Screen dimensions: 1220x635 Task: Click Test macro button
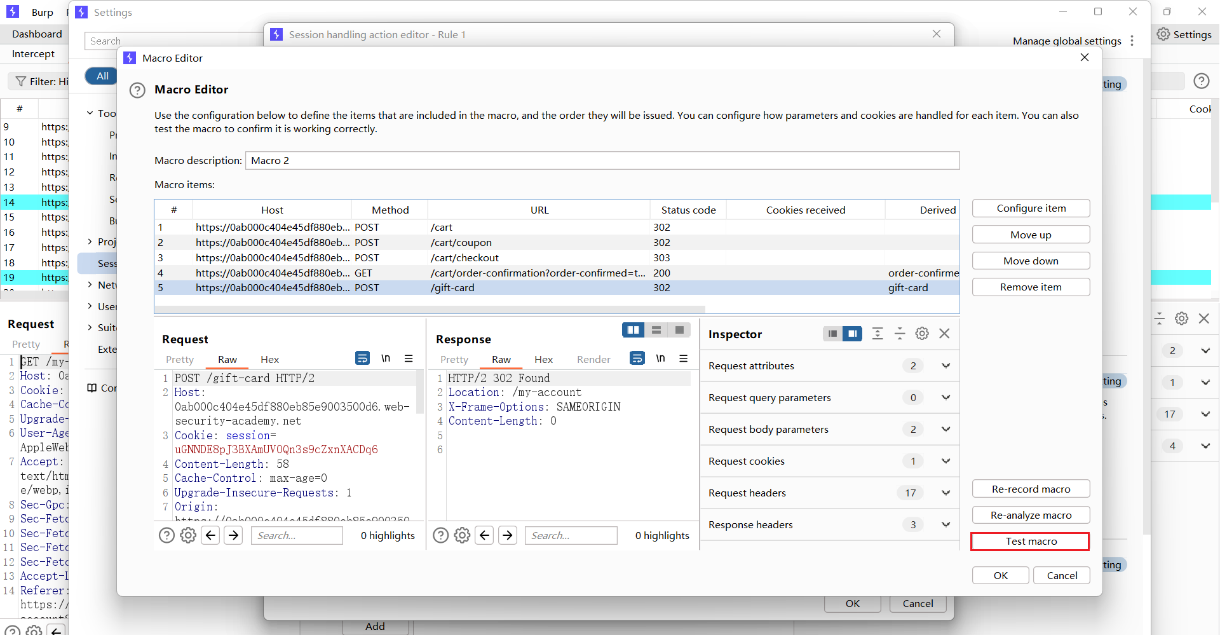[1031, 542]
